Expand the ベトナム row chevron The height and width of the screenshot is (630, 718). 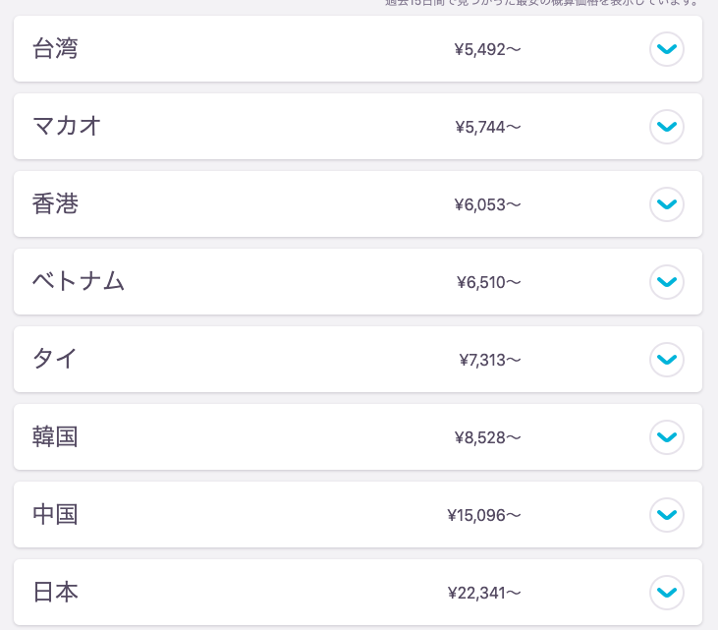[x=667, y=282]
